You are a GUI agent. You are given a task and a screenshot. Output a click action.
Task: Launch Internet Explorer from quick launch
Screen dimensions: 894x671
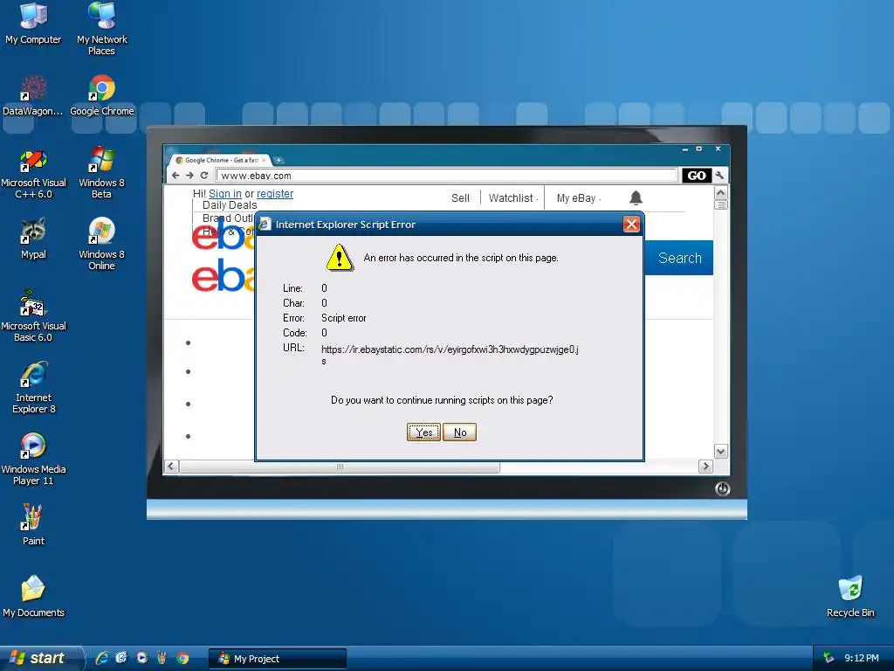tap(102, 658)
